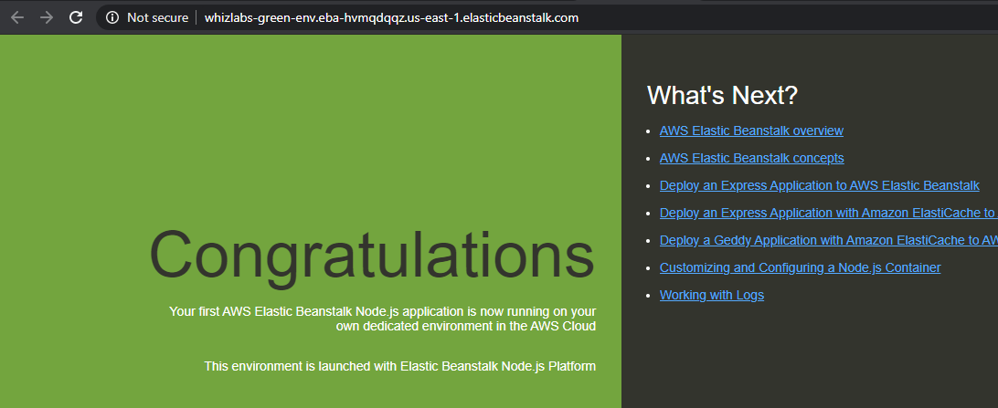The height and width of the screenshot is (408, 998).
Task: Open AWS Elastic Beanstalk overview link
Action: click(x=751, y=131)
